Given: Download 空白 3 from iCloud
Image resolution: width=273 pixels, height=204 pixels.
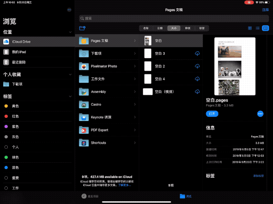Looking at the screenshot, I should click(x=197, y=53).
